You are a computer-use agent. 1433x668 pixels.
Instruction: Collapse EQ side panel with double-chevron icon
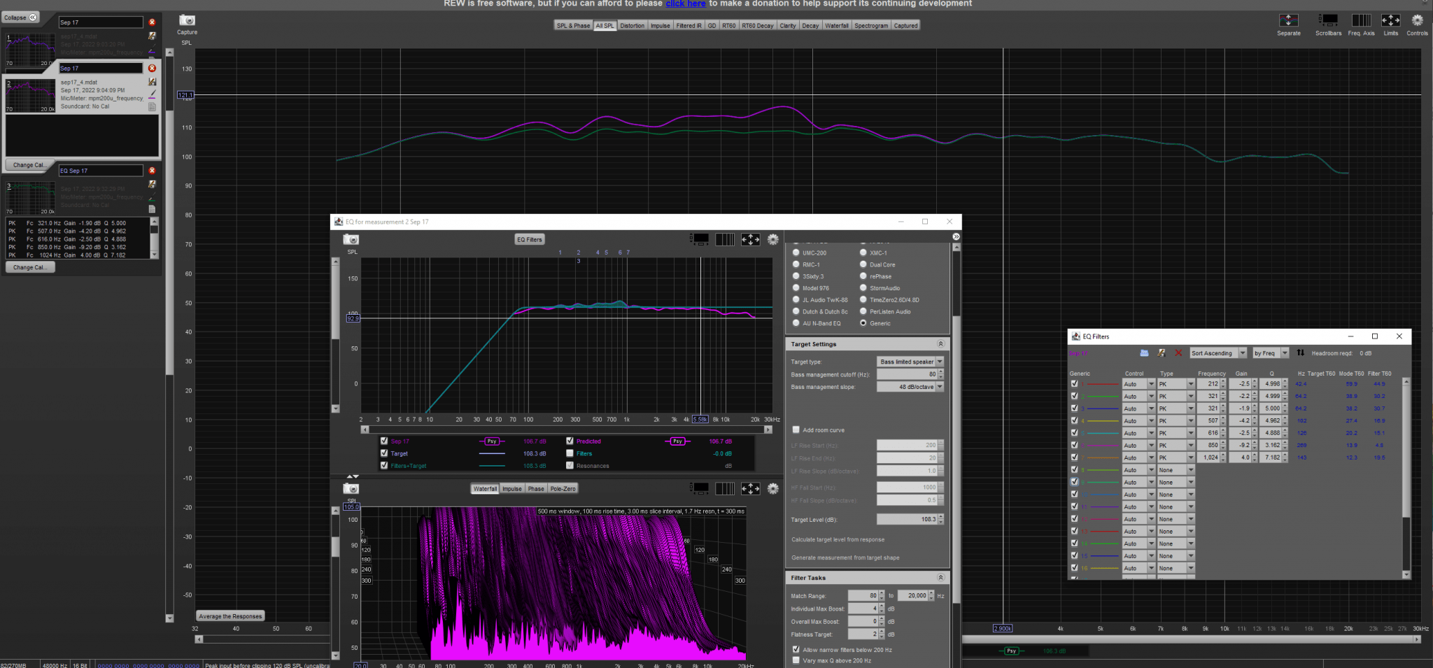(956, 236)
